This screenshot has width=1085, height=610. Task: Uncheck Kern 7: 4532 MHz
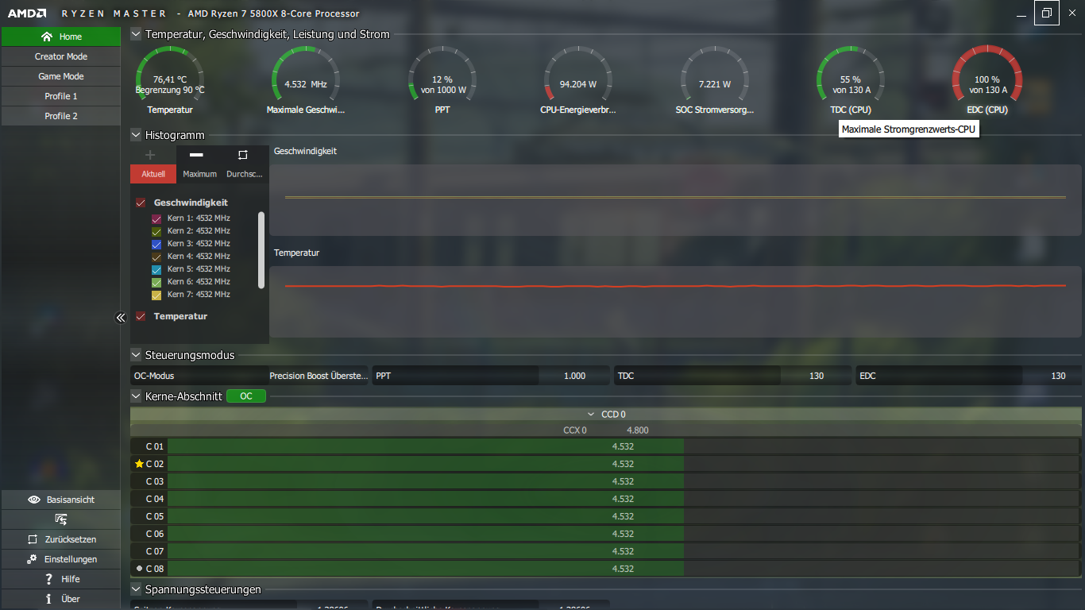(156, 295)
